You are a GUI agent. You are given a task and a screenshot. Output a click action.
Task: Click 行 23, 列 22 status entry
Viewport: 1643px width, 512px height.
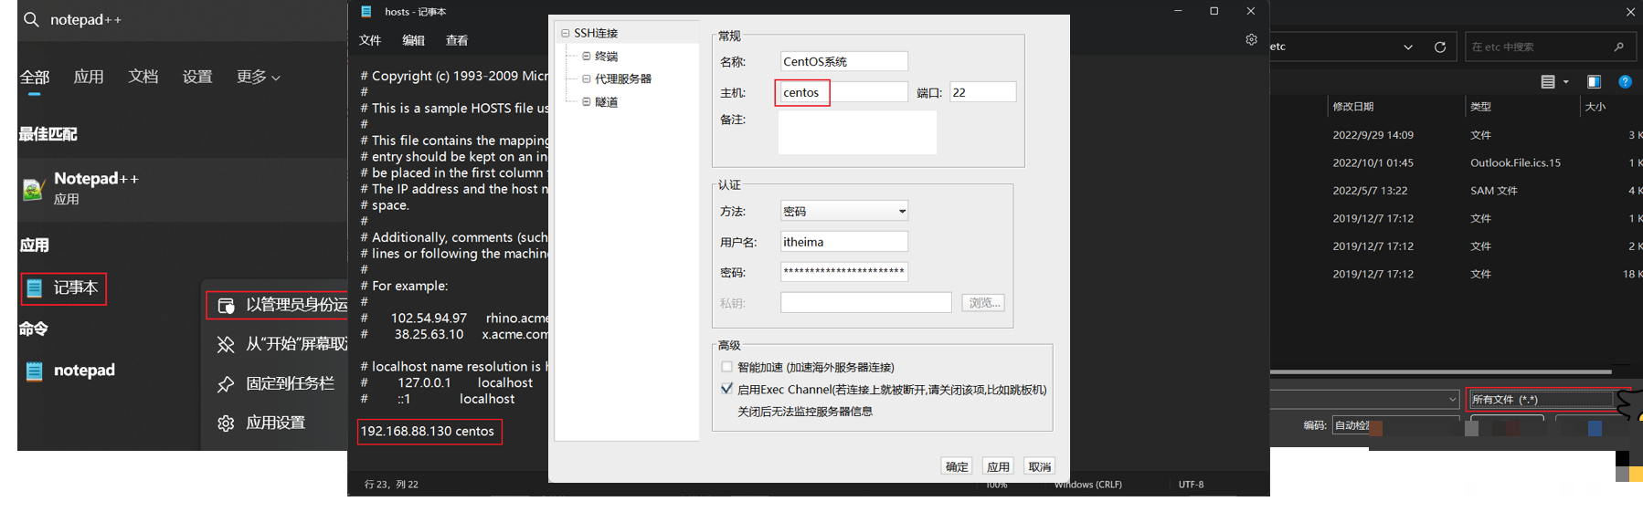click(391, 485)
